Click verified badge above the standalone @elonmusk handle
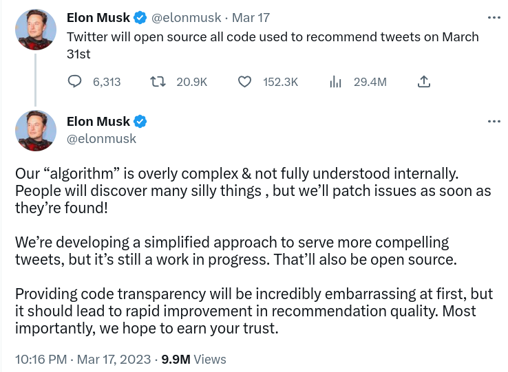The width and height of the screenshot is (508, 372). (x=140, y=122)
